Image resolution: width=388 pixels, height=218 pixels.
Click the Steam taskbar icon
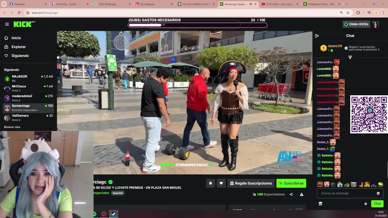click(x=113, y=214)
